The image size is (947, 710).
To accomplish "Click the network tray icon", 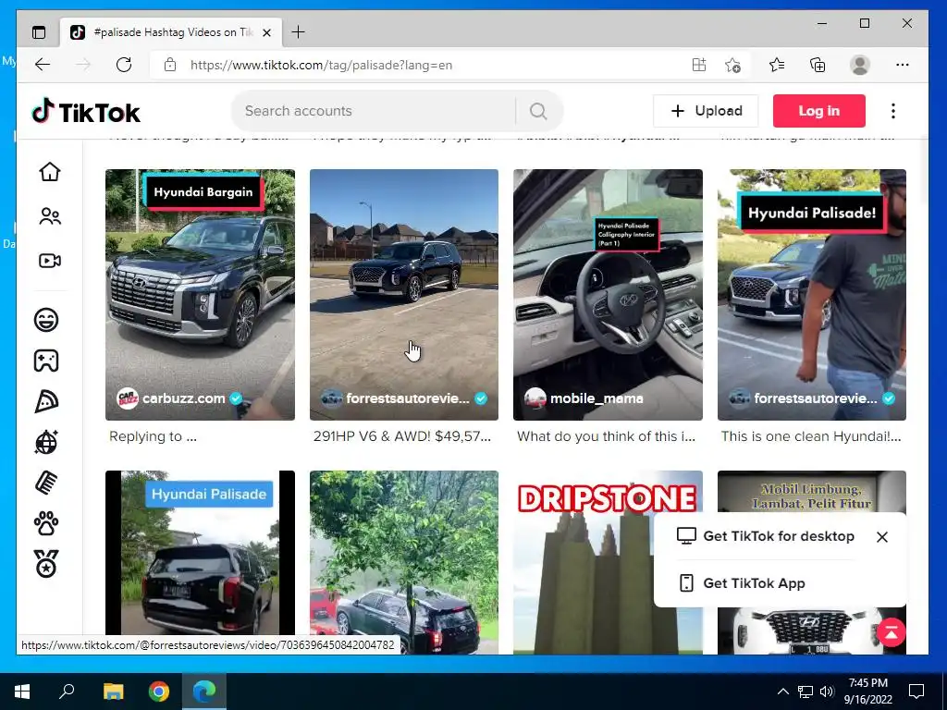I will coord(806,692).
